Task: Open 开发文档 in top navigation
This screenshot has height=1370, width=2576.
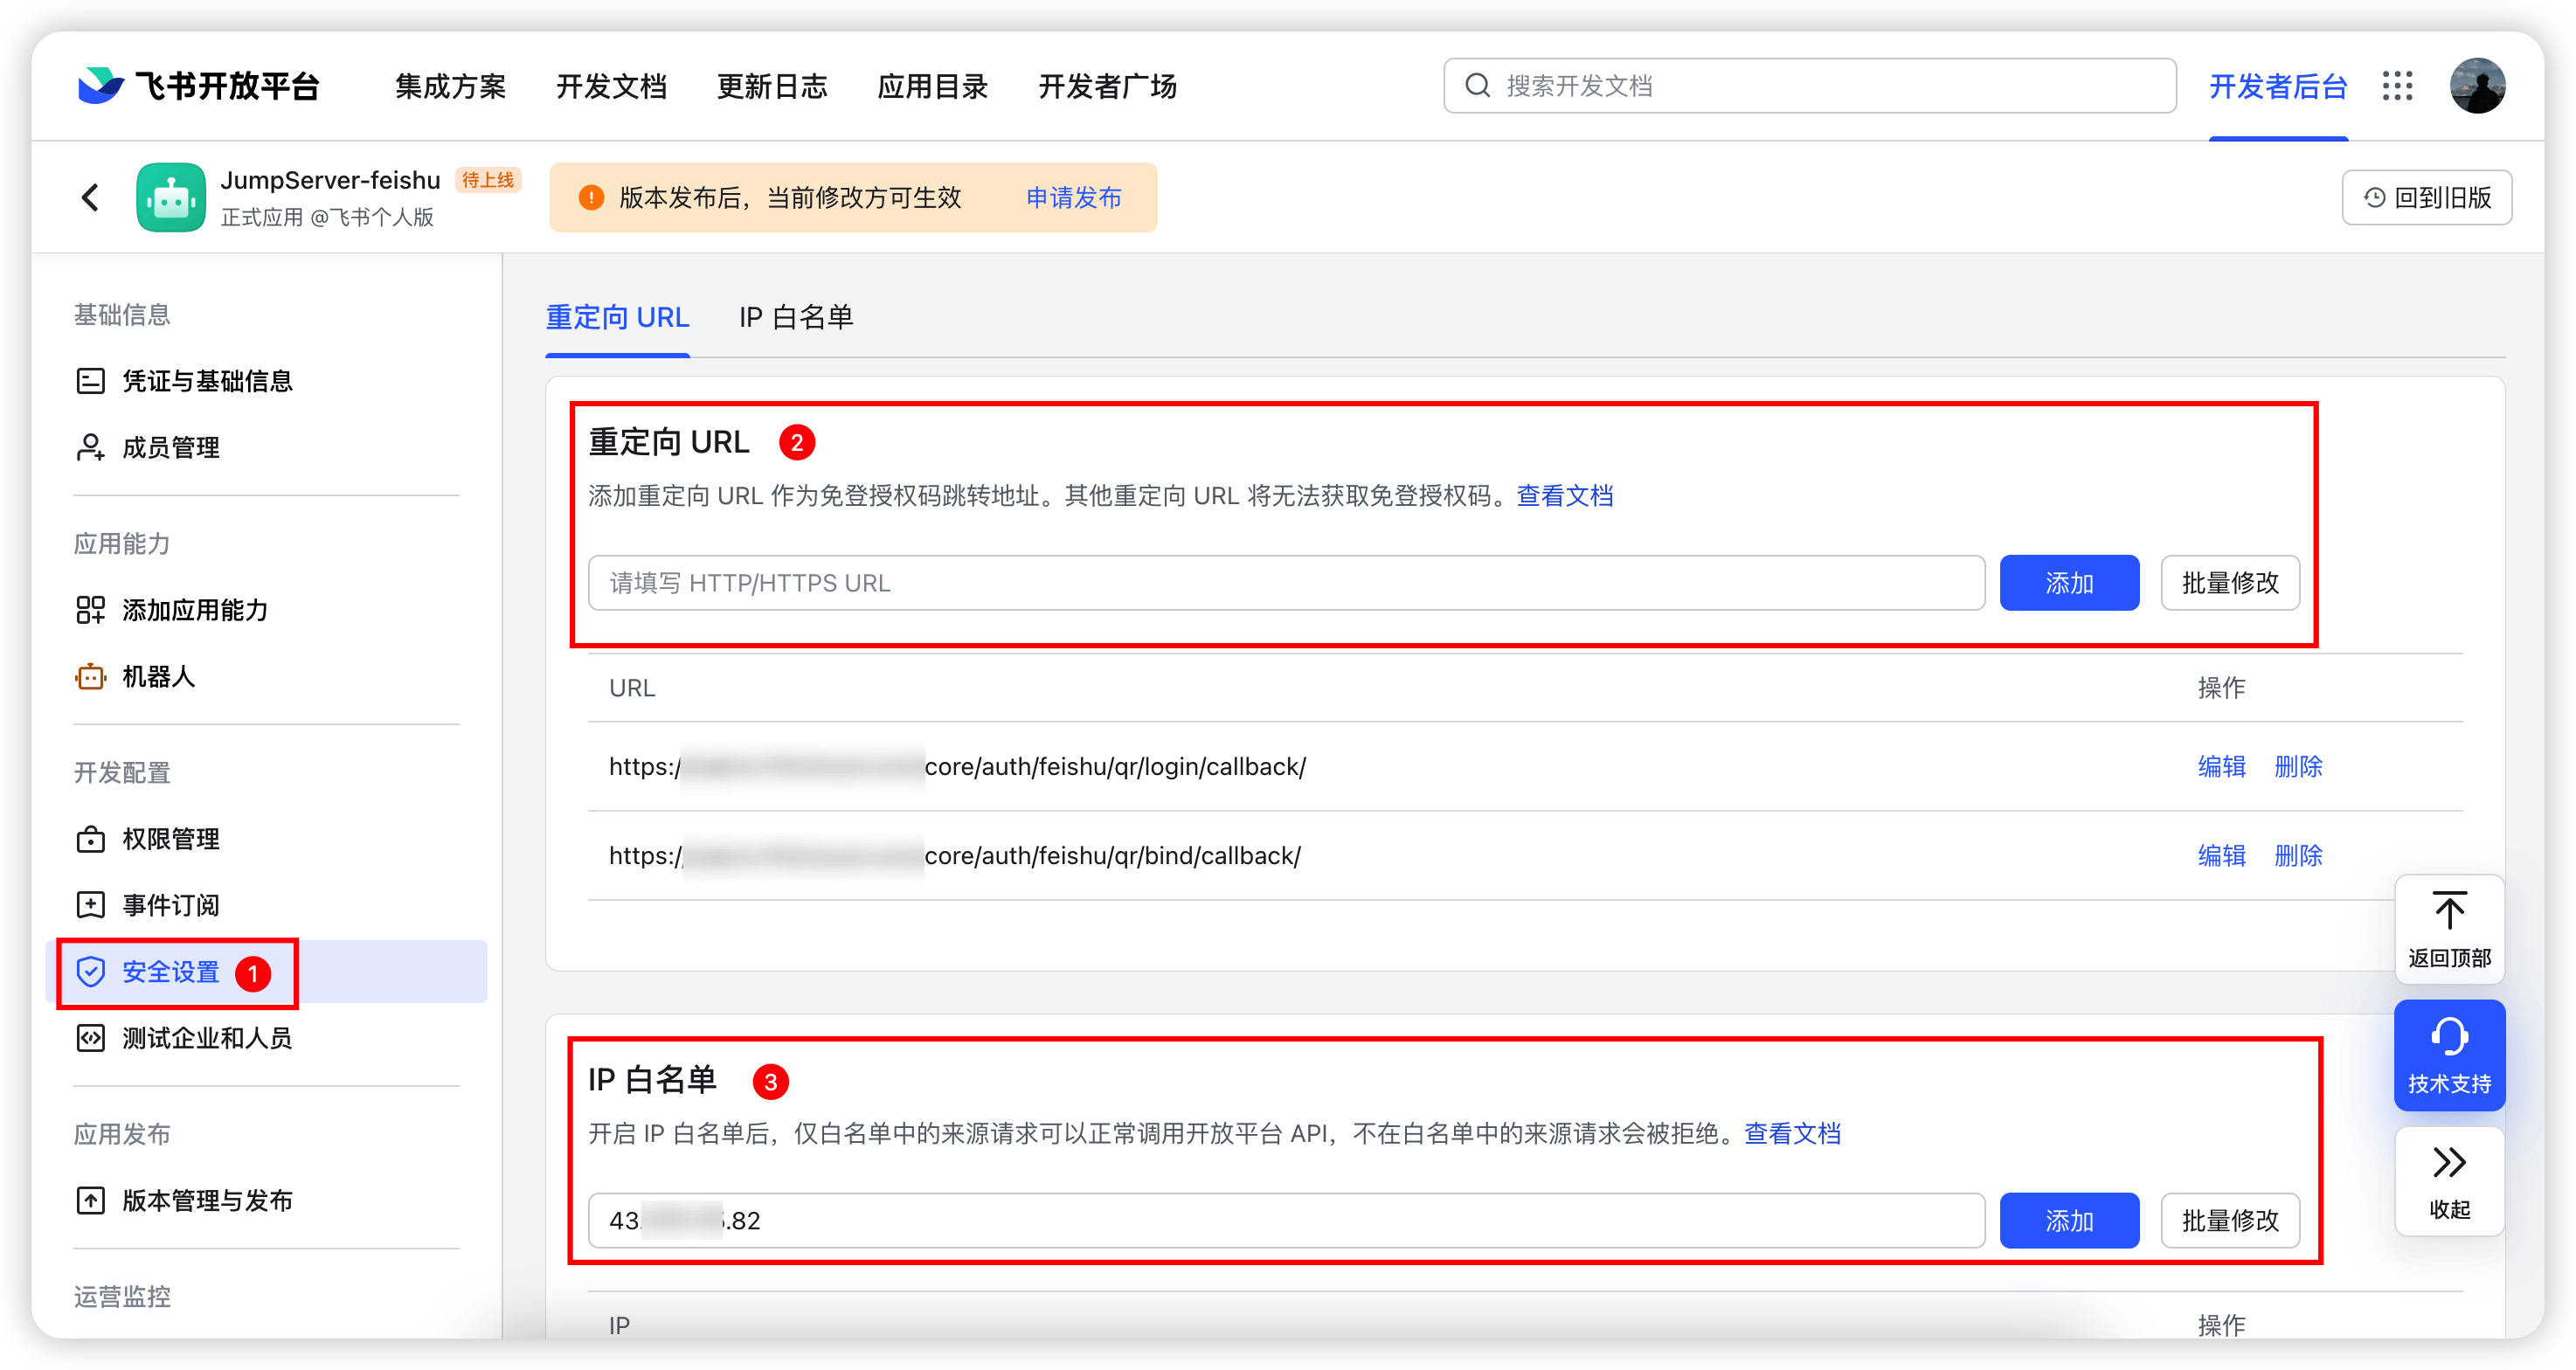Action: click(x=611, y=86)
